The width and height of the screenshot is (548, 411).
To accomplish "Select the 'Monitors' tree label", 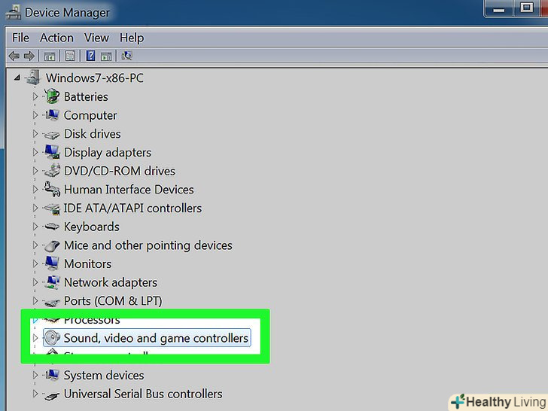I will (88, 263).
